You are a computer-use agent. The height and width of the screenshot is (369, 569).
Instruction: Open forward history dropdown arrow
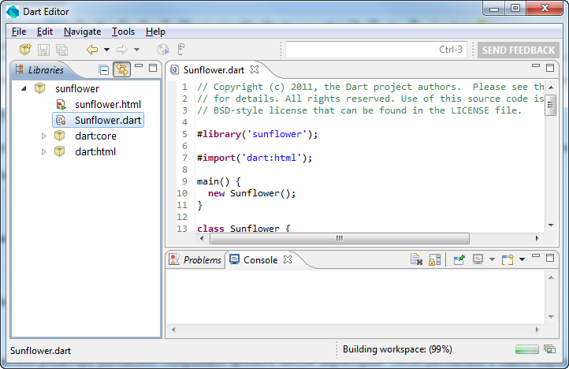137,50
